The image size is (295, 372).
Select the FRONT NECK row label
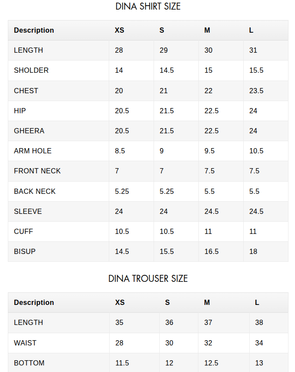(x=37, y=171)
